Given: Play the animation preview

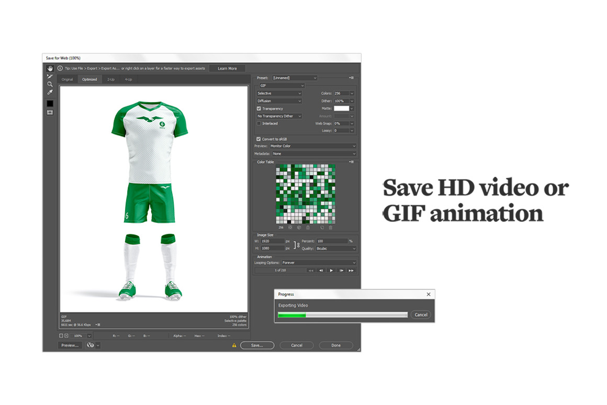Looking at the screenshot, I should 331,271.
